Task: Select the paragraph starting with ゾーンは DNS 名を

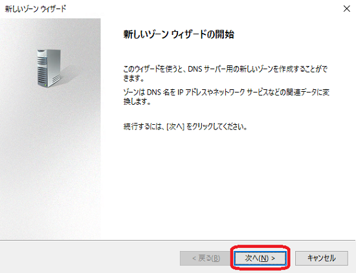Action: click(226, 96)
